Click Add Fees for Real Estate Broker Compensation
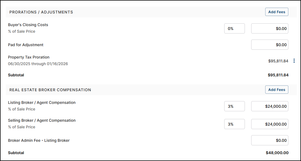This screenshot has height=161, width=301. (277, 90)
